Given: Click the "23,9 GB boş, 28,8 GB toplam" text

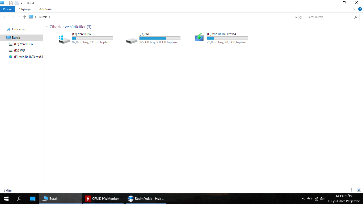Looking at the screenshot, I should tap(226, 42).
